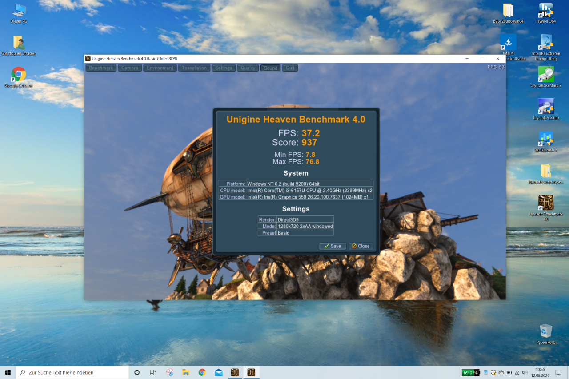Open the clock showing 10:56

pos(540,372)
